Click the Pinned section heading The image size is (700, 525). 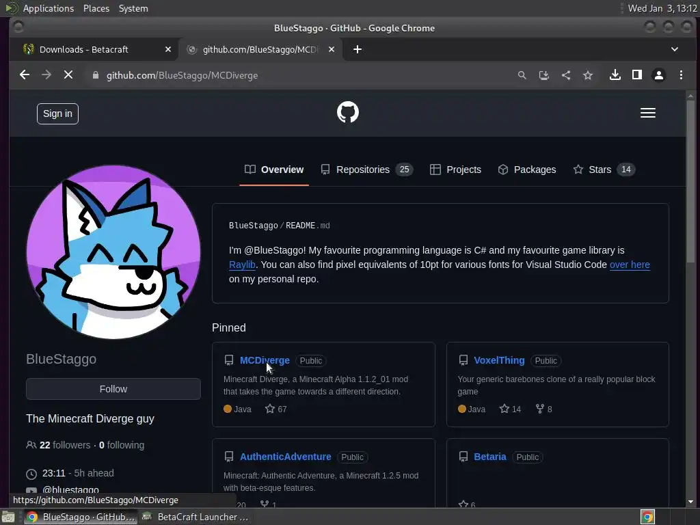click(228, 327)
